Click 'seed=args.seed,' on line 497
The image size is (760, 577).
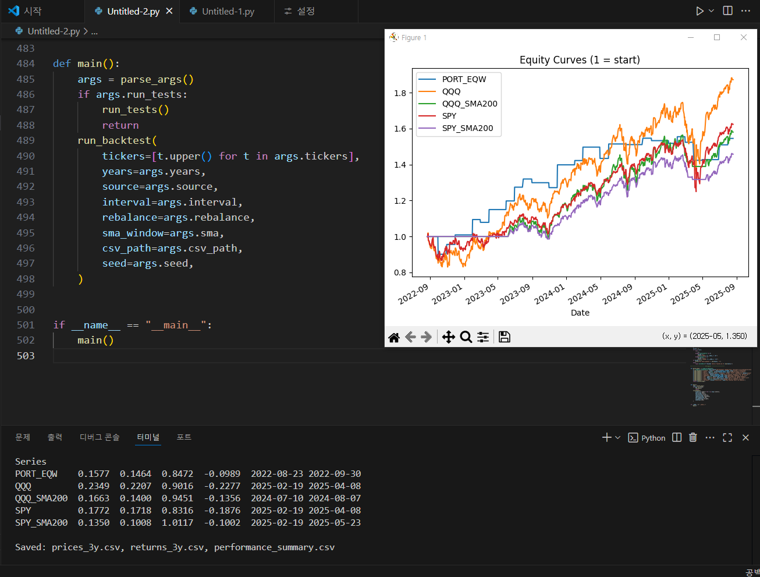click(148, 263)
